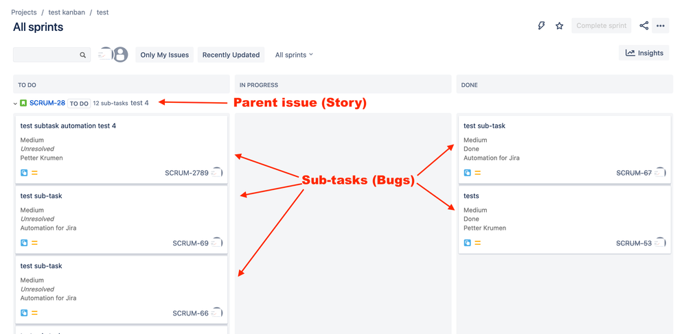Viewport: 686px width, 334px height.
Task: Open the SCRUM-28 parent issue link
Action: click(x=47, y=103)
